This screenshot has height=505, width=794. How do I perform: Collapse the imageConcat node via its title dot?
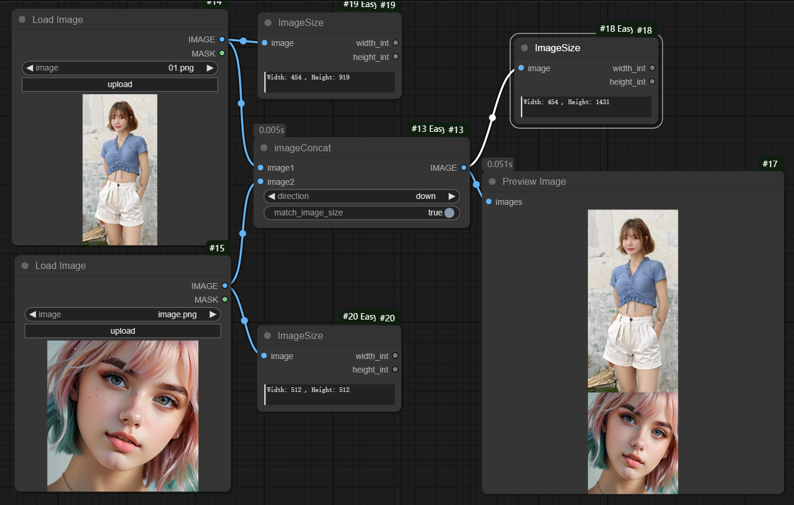click(264, 148)
